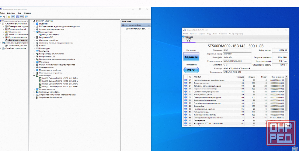The image size is (299, 151).
Task: Click the Help icon in the toolbar
Action: tap(17, 17)
